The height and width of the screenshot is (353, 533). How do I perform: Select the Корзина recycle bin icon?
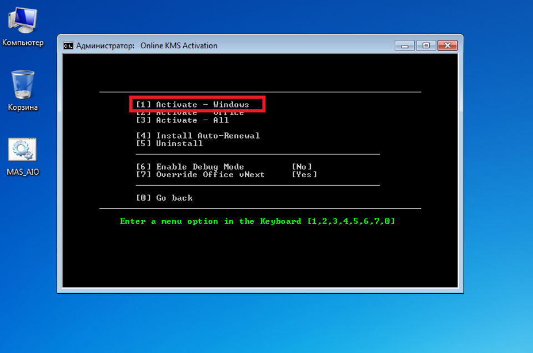[x=23, y=85]
